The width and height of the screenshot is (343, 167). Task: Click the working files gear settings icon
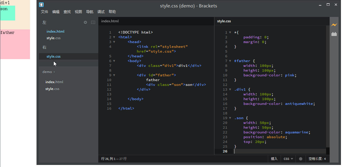click(x=86, y=22)
